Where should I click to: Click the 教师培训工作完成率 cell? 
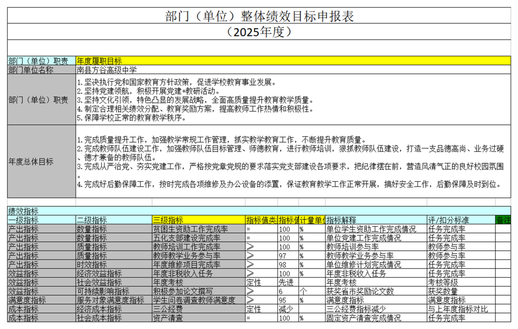pos(199,247)
